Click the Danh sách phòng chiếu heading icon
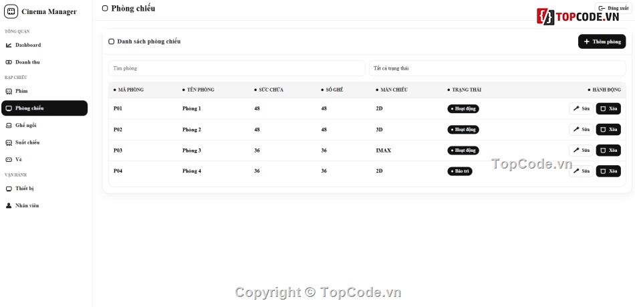The width and height of the screenshot is (635, 307). [x=112, y=41]
